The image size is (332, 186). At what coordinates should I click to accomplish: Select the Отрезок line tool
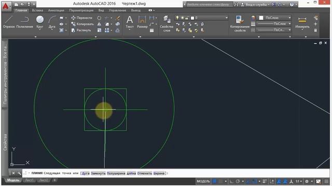point(9,22)
